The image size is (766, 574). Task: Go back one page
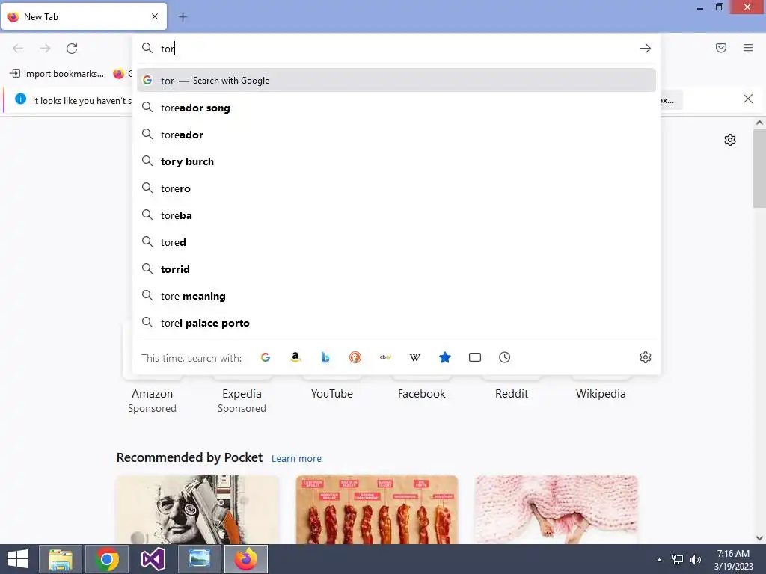[x=18, y=49]
